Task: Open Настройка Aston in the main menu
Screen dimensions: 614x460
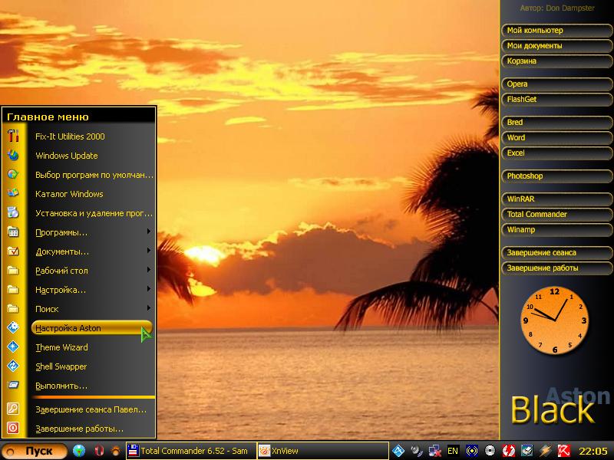Action: tap(92, 328)
